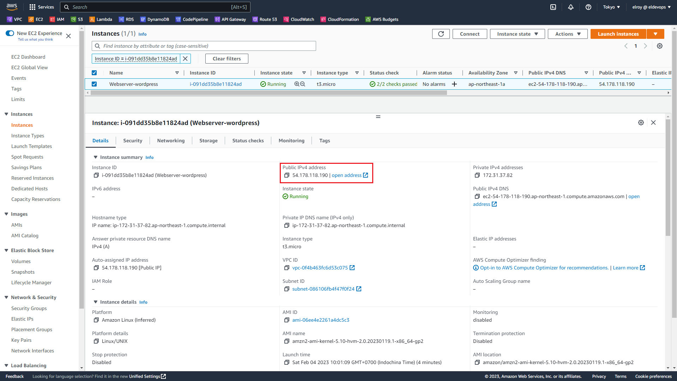Open the detail panel settings gear
677x381 pixels.
[x=641, y=123]
